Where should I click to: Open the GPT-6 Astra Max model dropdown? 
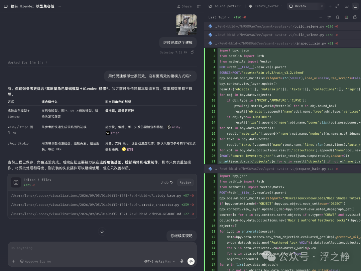[159, 261]
